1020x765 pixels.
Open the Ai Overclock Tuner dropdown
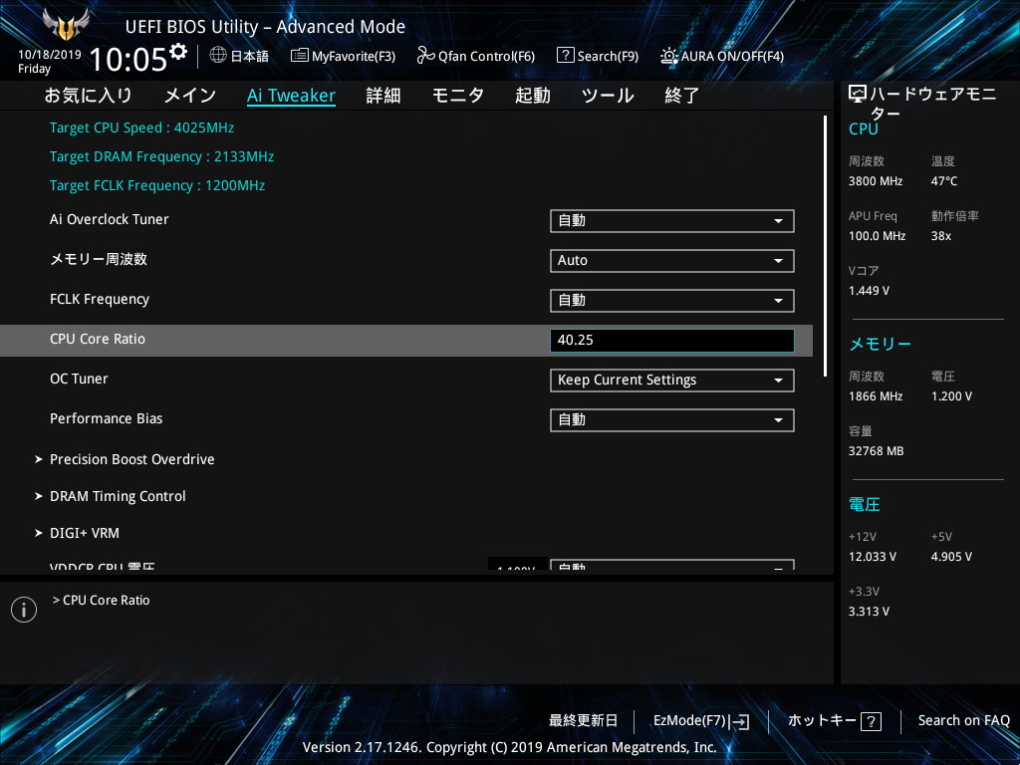672,220
